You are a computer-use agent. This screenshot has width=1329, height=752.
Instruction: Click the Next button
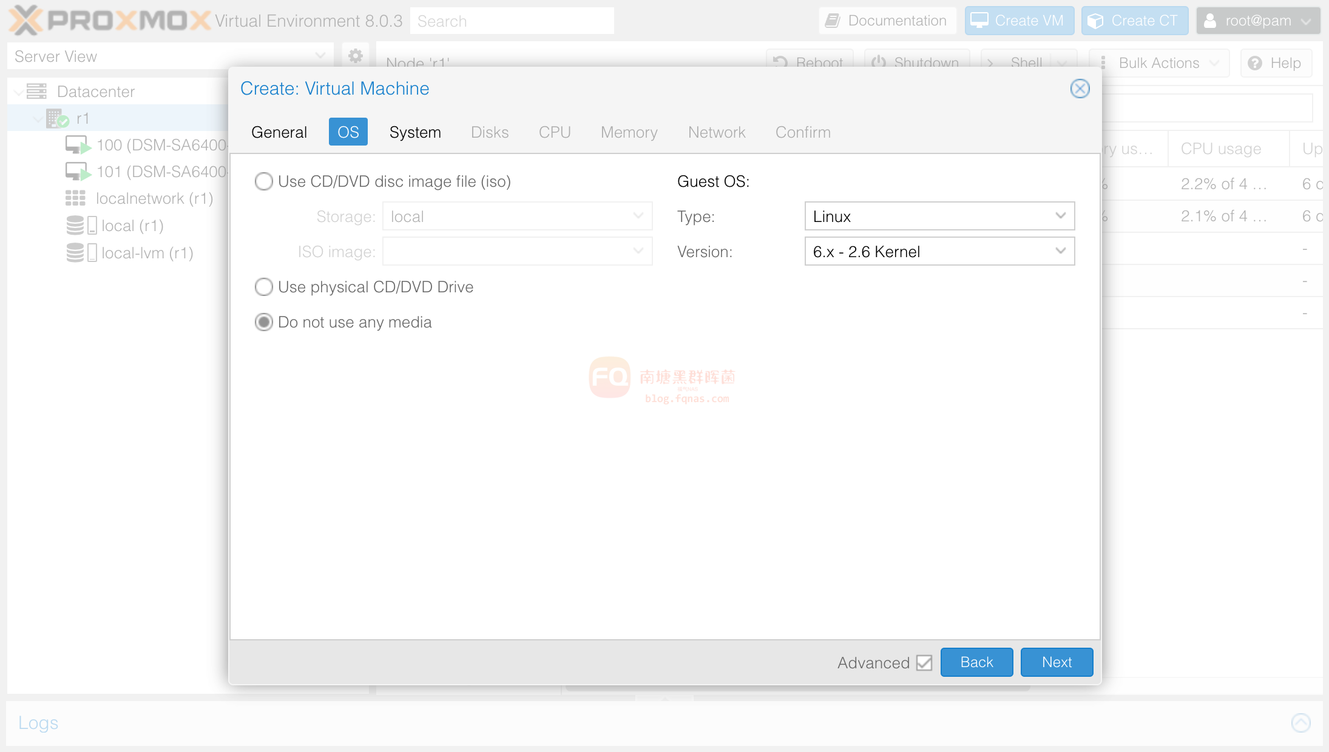tap(1057, 662)
